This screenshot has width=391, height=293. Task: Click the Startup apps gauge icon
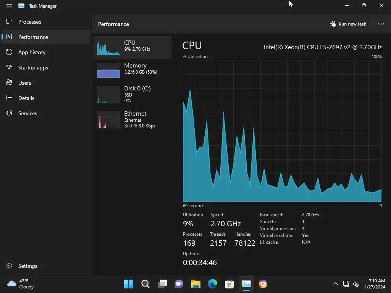coord(9,67)
